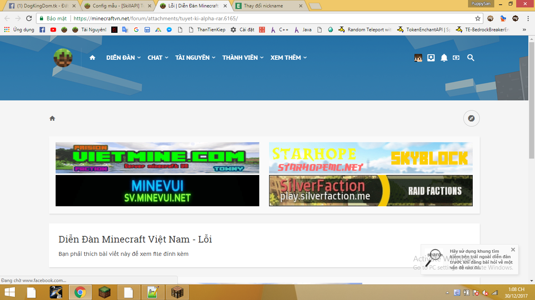Open the TE-BedrockBreakerEn bookmark
535x300 pixels.
click(483, 30)
